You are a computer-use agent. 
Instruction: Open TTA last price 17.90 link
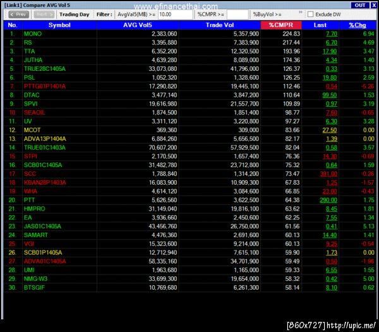pyautogui.click(x=330, y=51)
